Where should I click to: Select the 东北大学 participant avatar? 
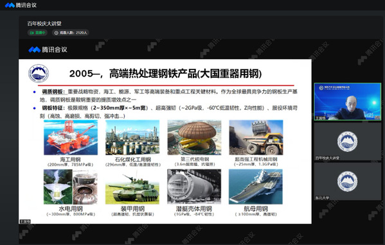pos(347,181)
